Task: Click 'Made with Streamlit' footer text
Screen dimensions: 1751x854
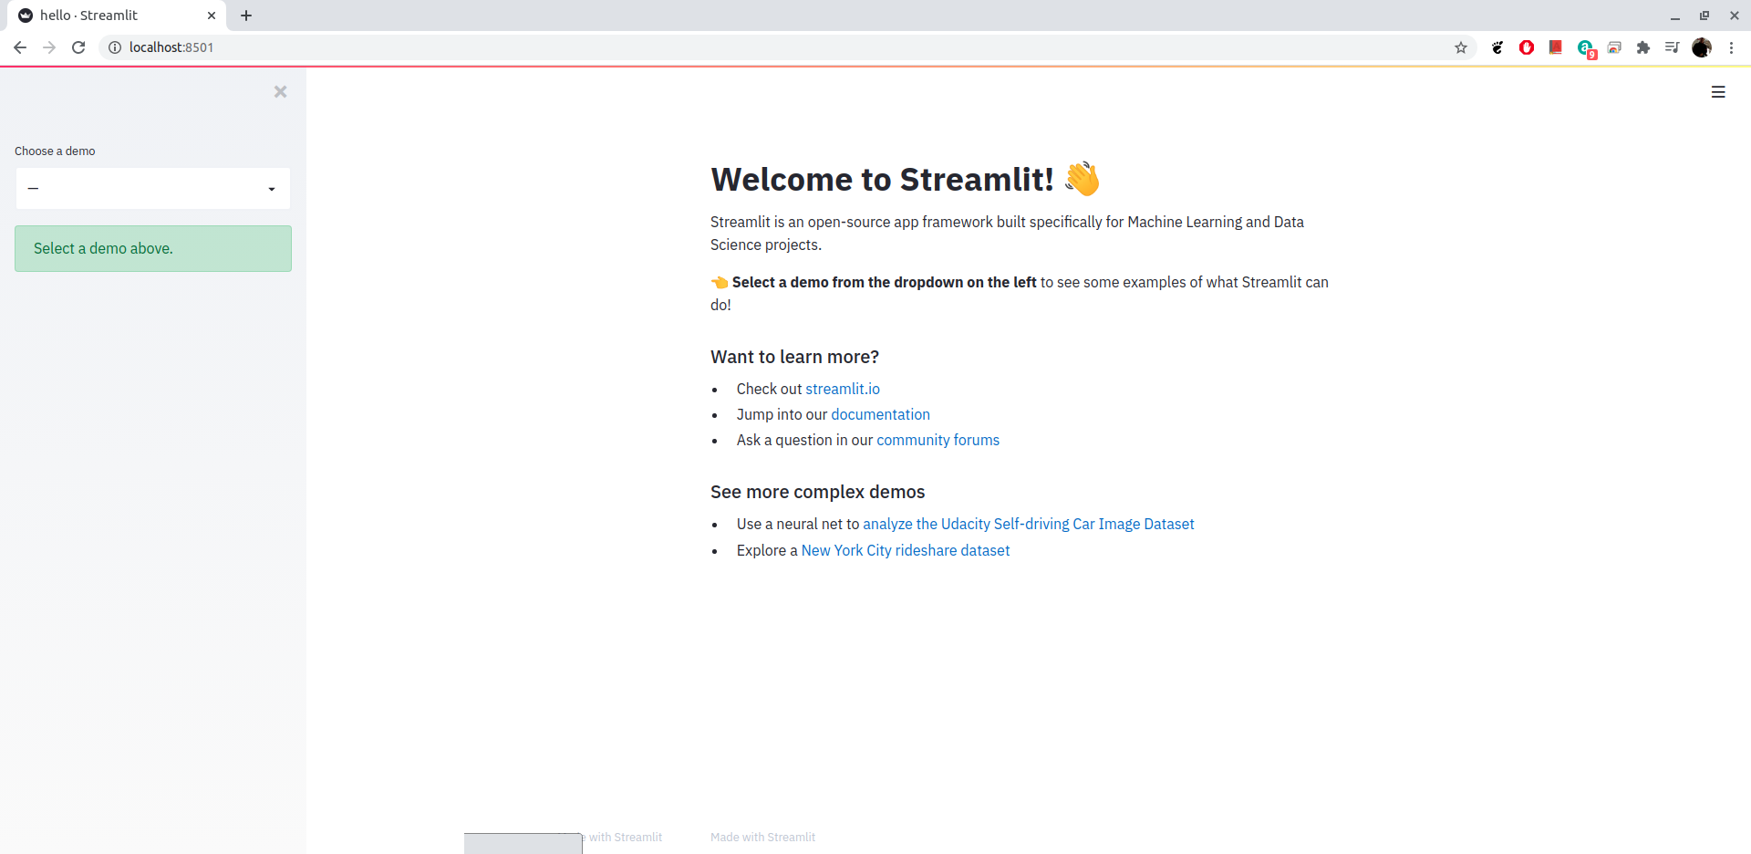Action: [762, 838]
